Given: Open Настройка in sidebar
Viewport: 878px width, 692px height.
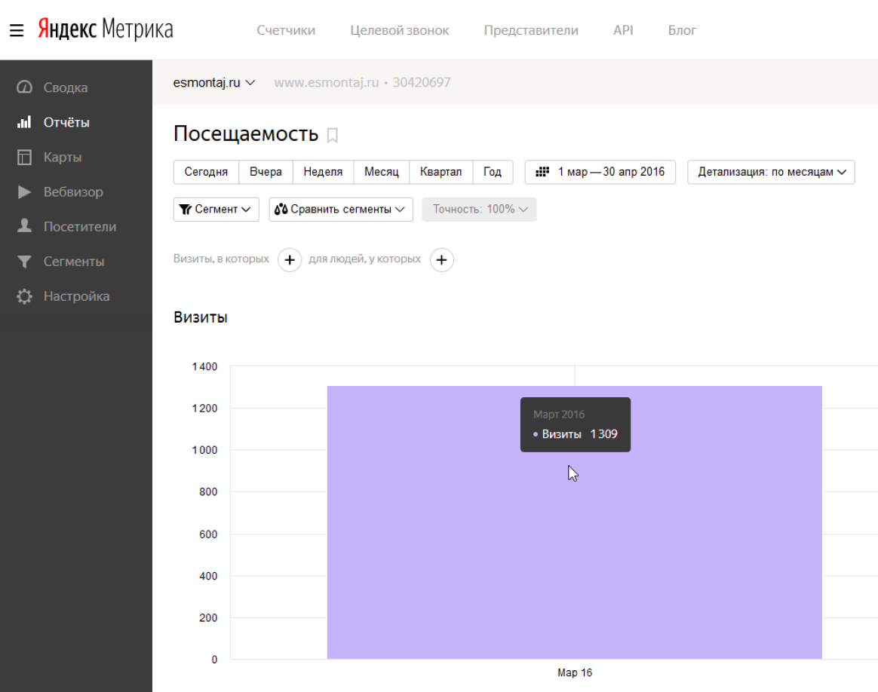Looking at the screenshot, I should (x=77, y=296).
